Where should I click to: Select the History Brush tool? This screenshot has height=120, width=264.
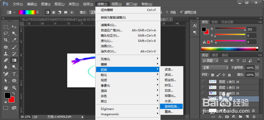coord(14,54)
